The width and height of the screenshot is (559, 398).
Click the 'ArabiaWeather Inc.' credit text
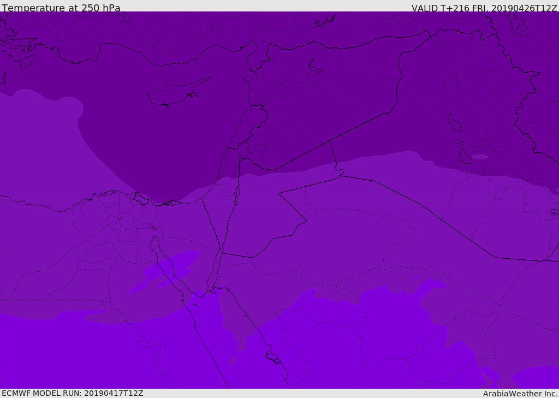pos(520,394)
